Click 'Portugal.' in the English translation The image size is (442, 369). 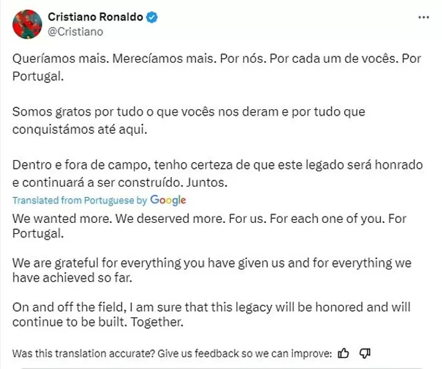pyautogui.click(x=38, y=234)
